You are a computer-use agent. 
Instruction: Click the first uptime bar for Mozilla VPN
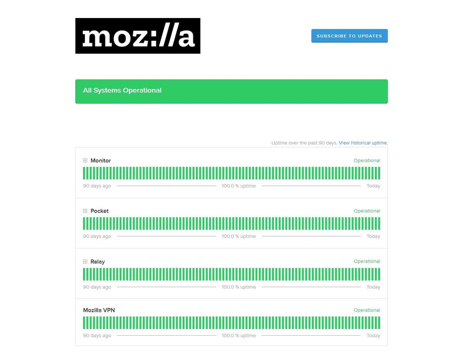click(84, 323)
